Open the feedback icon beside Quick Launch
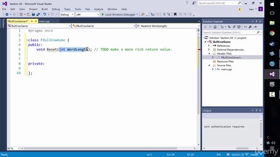This screenshot has width=280, height=157. pos(194,3)
